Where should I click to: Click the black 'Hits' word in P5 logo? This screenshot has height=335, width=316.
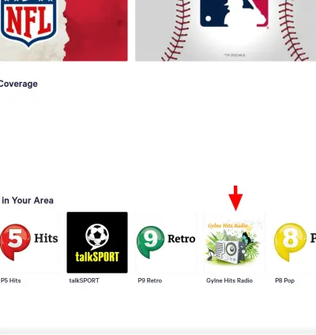(x=46, y=238)
